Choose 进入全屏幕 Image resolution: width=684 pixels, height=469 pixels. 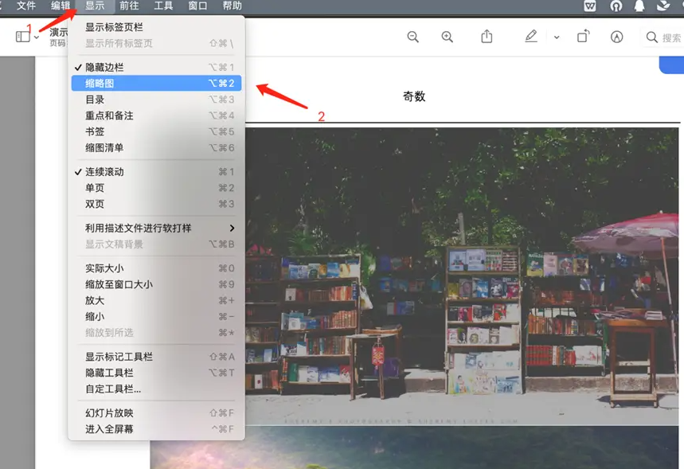(156, 429)
